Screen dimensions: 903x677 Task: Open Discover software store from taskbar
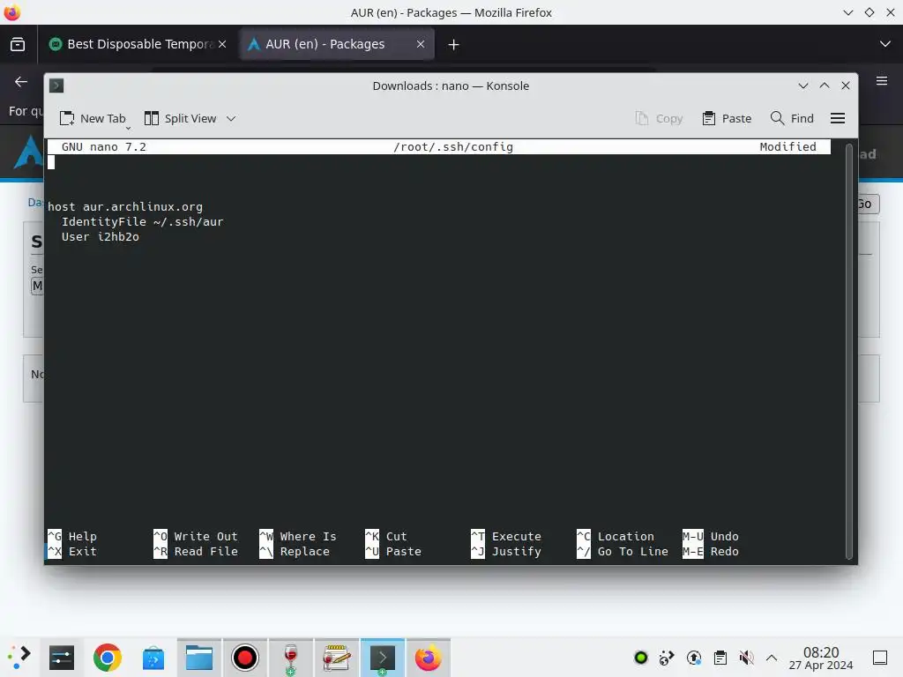(153, 658)
